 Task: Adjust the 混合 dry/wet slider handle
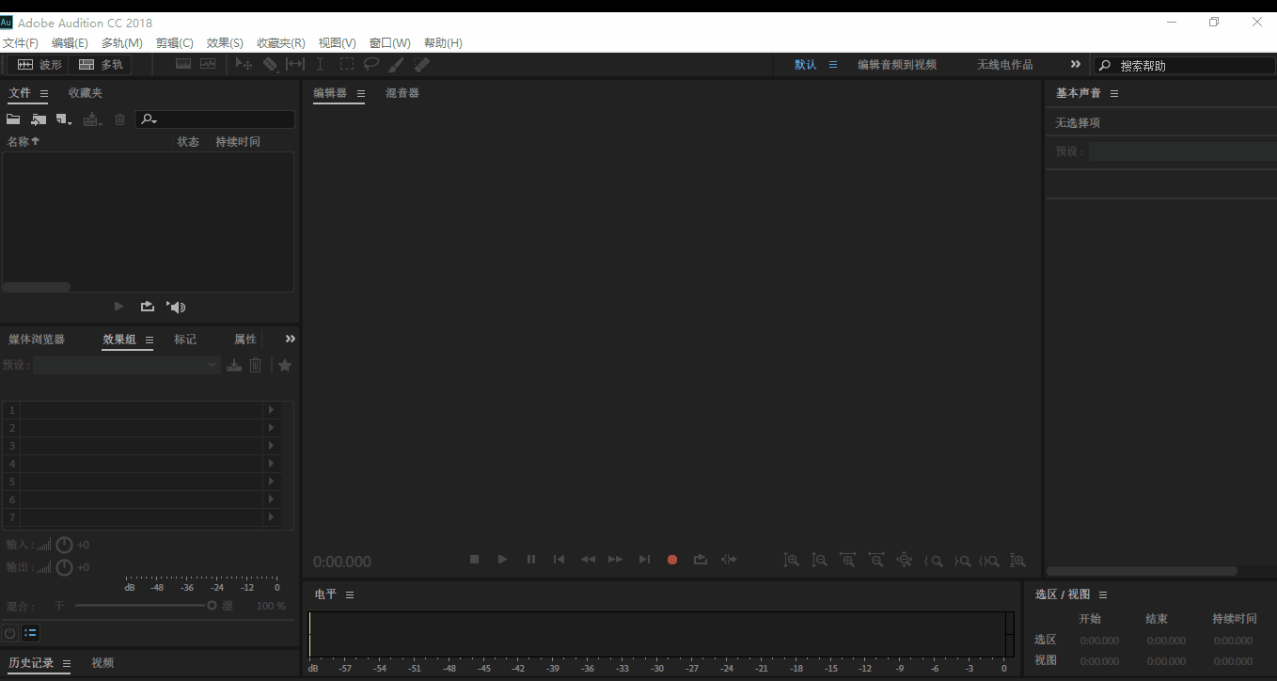coord(213,606)
